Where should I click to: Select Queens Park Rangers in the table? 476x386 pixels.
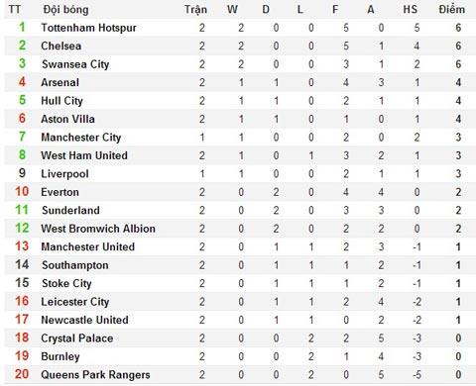coord(95,375)
